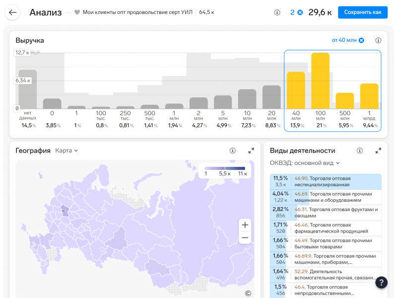
Task: Expand the География map to fullscreen
Action: pos(251,150)
